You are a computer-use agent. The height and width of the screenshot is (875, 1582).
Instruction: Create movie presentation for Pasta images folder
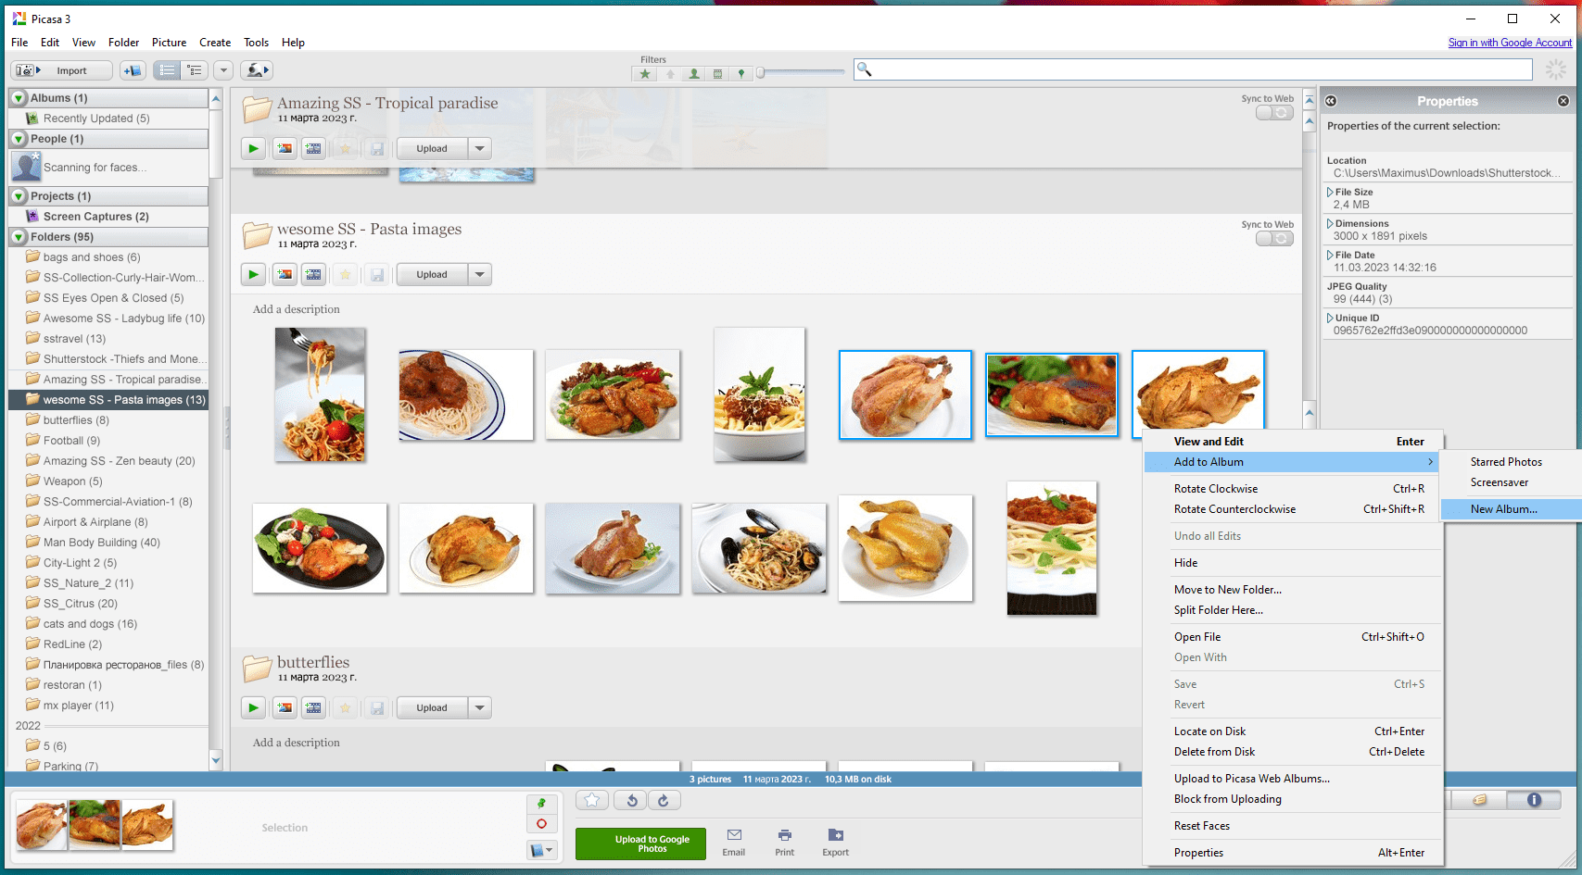314,274
